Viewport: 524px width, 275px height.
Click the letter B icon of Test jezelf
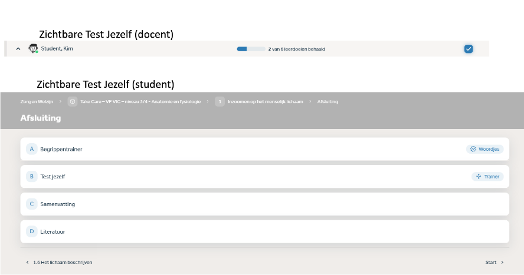(32, 177)
